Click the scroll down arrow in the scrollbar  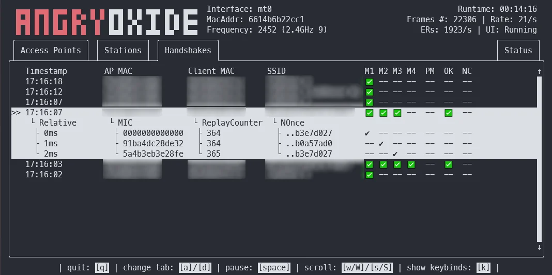pos(539,247)
